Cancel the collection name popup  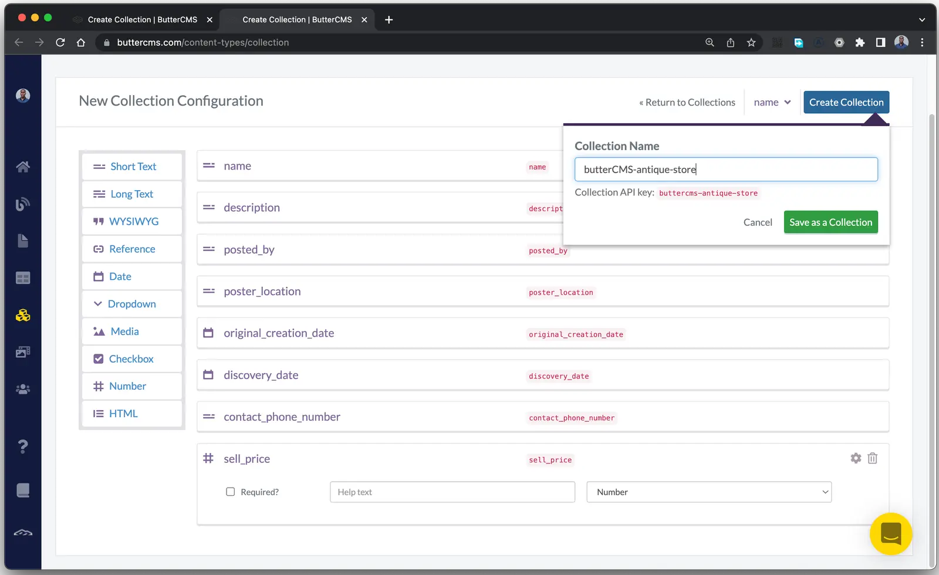[758, 222]
